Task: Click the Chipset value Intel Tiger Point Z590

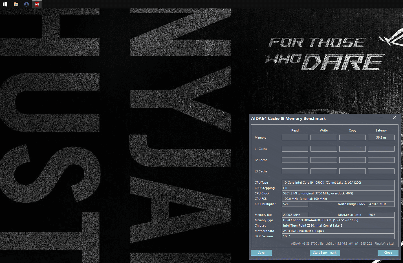Action: (x=338, y=225)
